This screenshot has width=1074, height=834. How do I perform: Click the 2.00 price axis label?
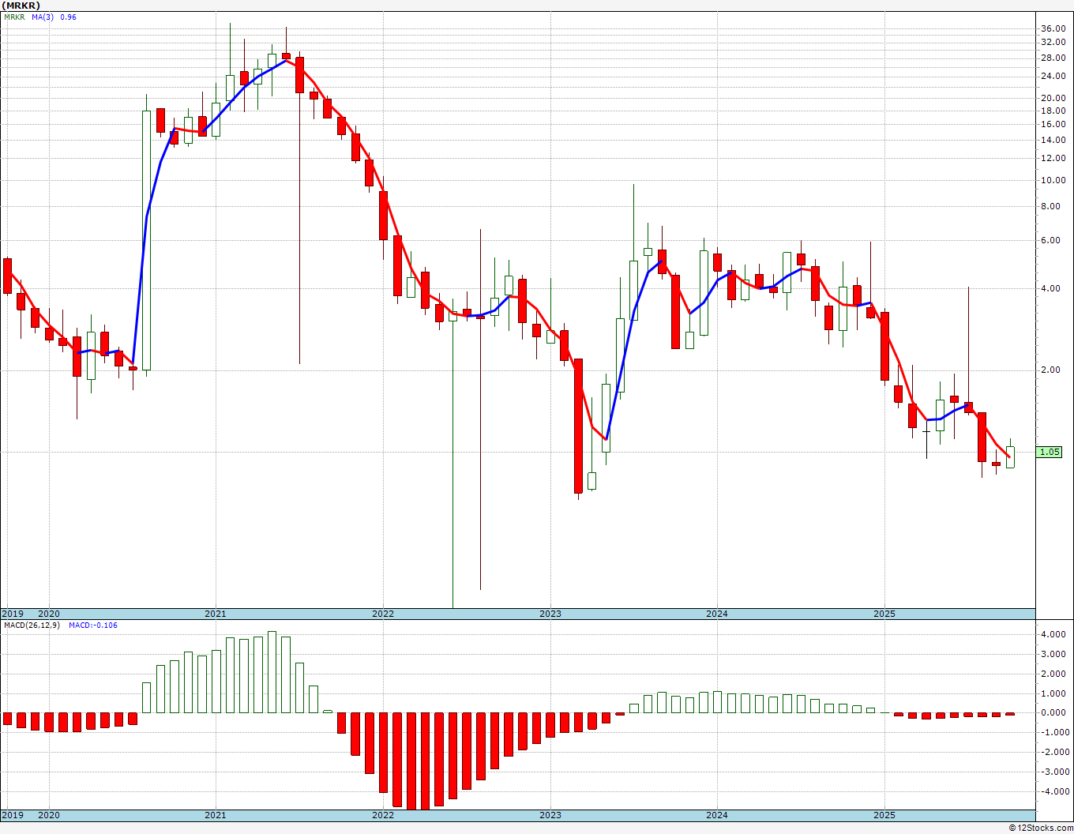point(1055,370)
